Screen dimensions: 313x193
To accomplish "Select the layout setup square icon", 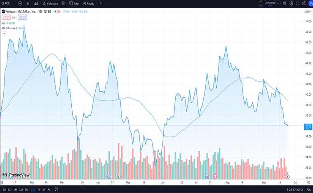I will pos(261,3).
